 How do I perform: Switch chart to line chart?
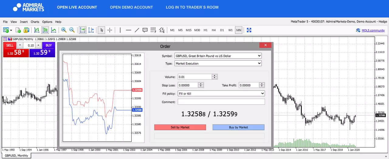[53, 30]
